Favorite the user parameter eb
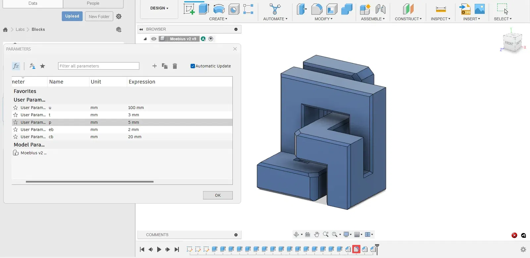 [x=15, y=129]
